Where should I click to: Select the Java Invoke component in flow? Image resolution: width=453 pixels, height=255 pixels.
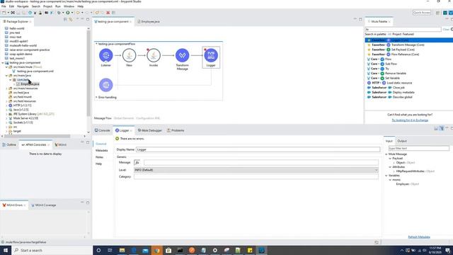click(154, 55)
